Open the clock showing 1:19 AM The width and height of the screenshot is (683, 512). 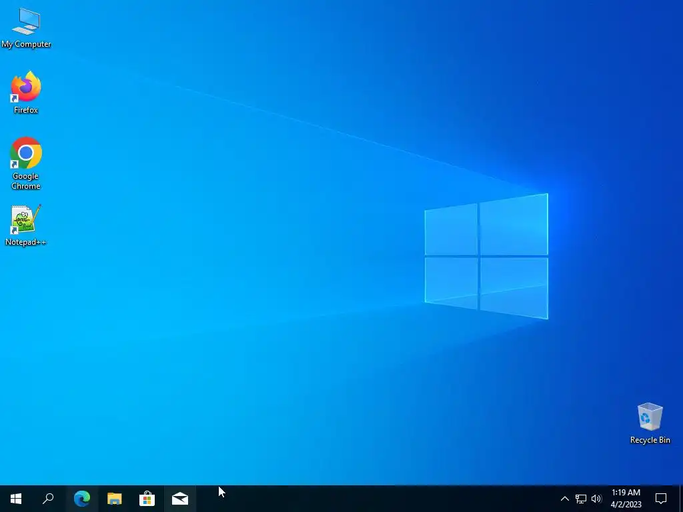click(x=626, y=499)
